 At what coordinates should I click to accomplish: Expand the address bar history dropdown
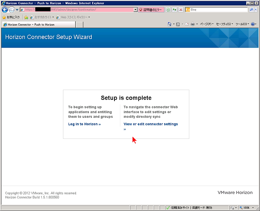pos(135,10)
